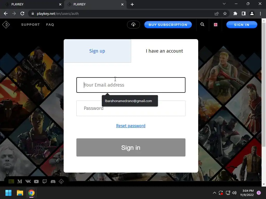The image size is (266, 199).
Task: Click the green Nvidia-style icon in footer
Action: (x=11, y=181)
